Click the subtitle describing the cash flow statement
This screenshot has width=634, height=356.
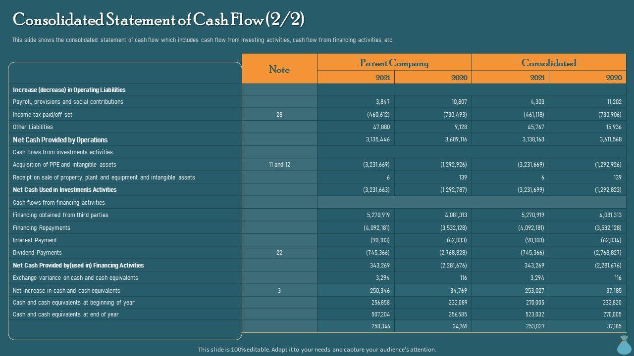coord(203,40)
